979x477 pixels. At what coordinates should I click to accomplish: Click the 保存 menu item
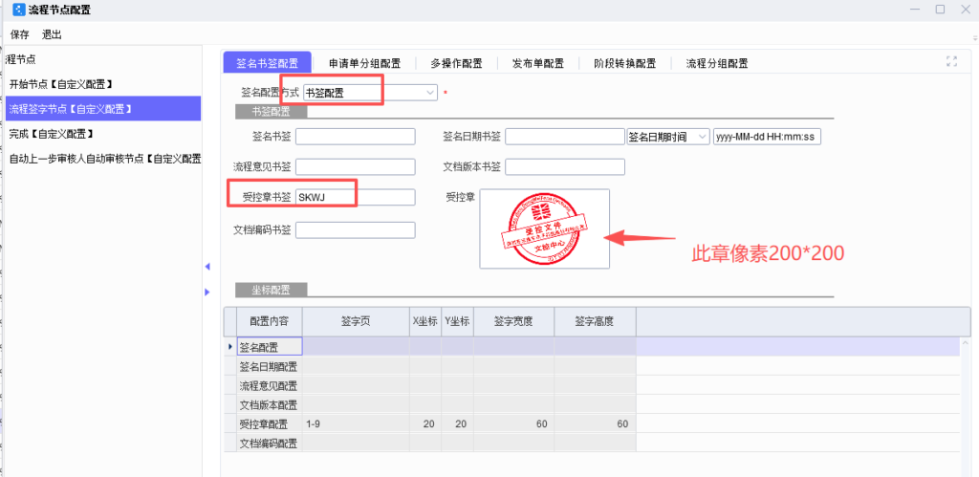(20, 34)
